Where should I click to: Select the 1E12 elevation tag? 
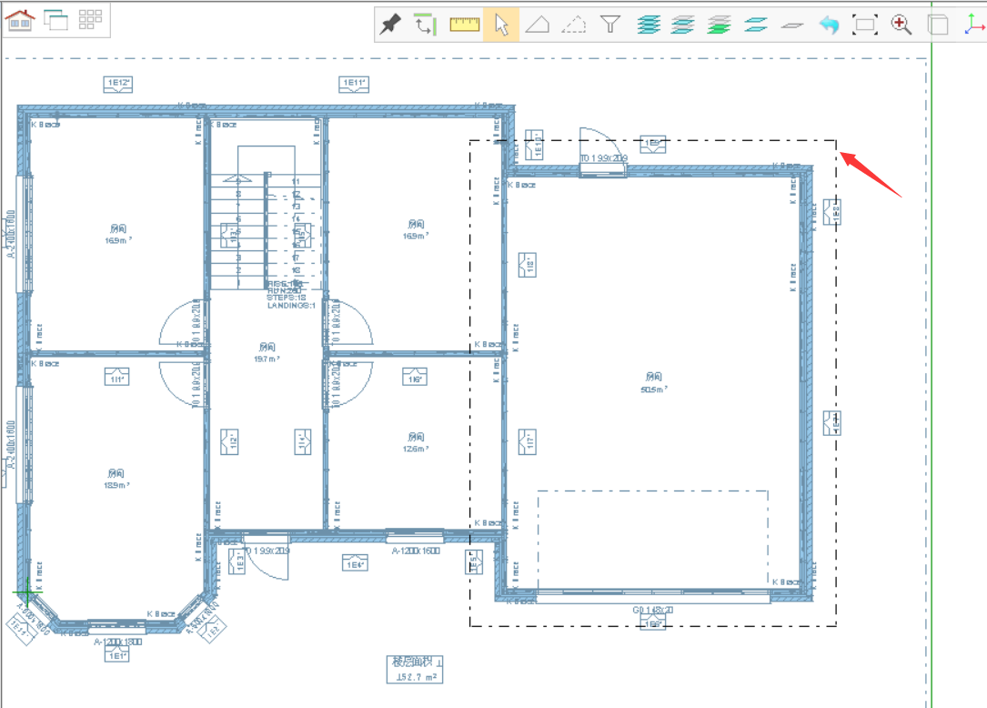[117, 85]
